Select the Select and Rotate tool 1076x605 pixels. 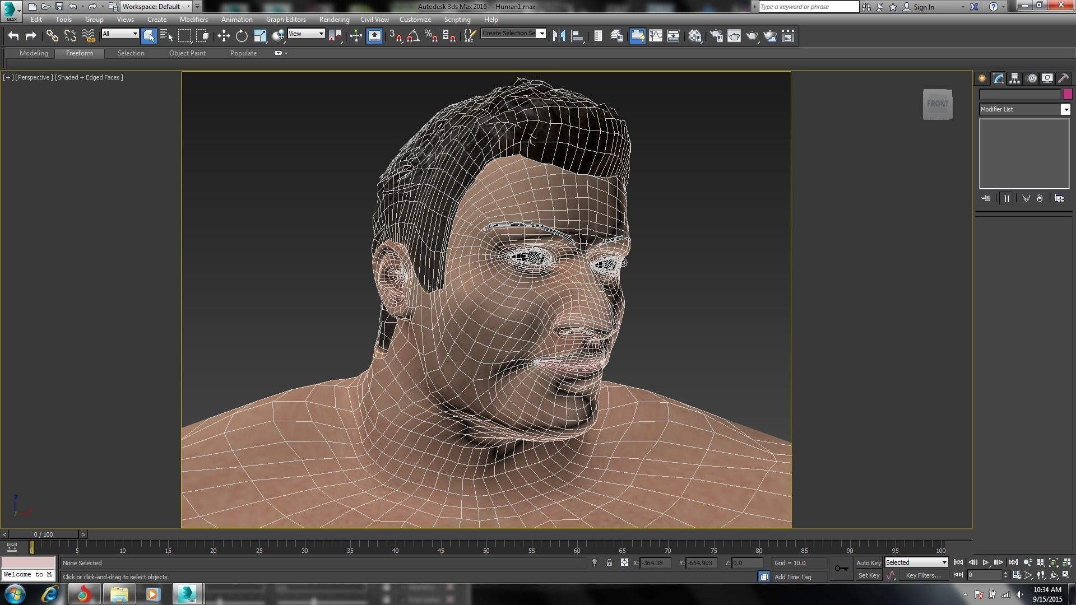[x=242, y=36]
